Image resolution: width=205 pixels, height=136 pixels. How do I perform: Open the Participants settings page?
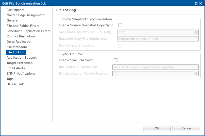15,10
